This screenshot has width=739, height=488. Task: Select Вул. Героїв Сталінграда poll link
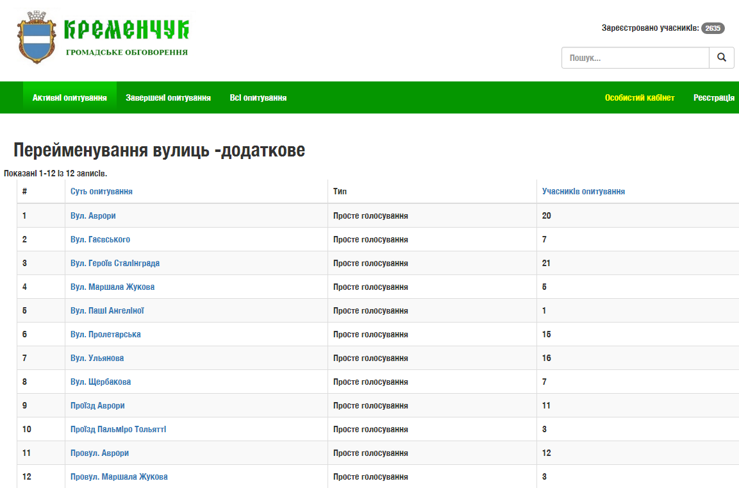(115, 264)
